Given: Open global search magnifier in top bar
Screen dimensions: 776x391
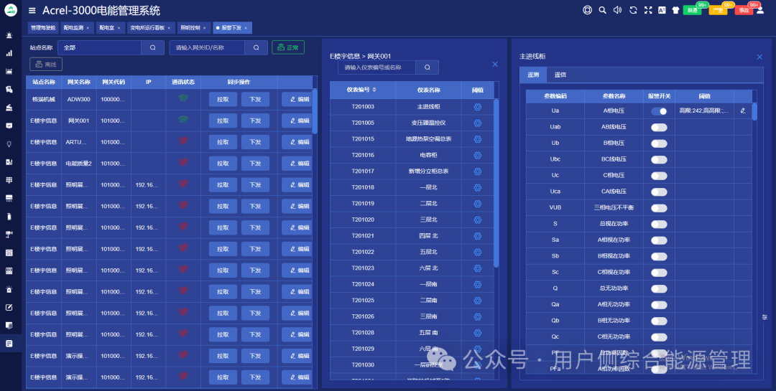Looking at the screenshot, I should click(602, 10).
